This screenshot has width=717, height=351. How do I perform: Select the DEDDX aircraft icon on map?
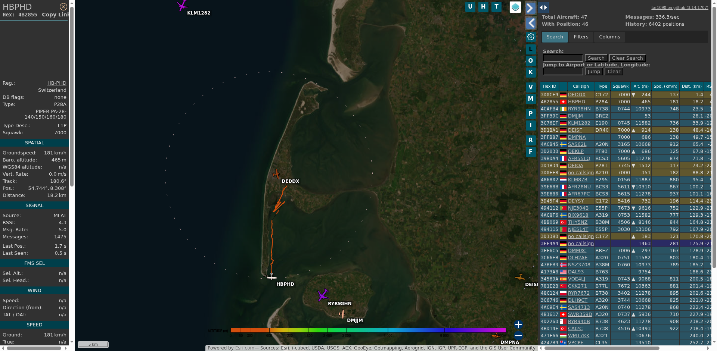(276, 174)
